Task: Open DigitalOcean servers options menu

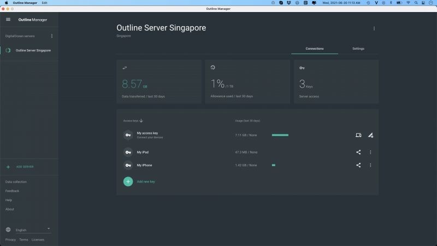Action: click(52, 36)
